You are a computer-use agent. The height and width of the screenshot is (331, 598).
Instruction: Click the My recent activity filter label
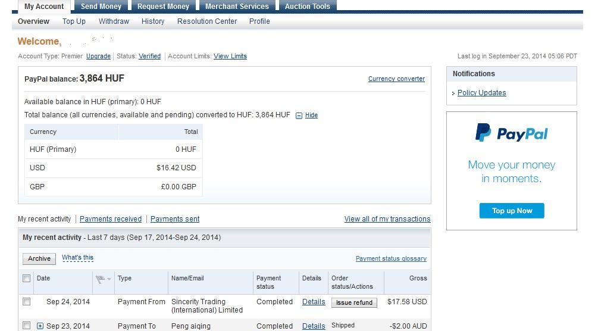click(x=44, y=219)
